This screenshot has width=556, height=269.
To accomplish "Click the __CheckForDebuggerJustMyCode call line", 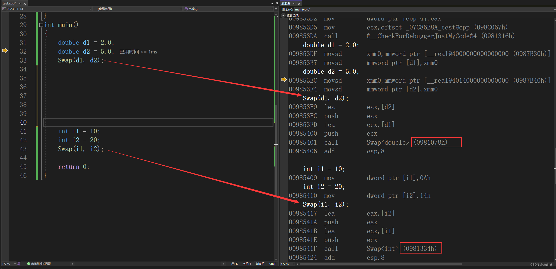I will (402, 36).
